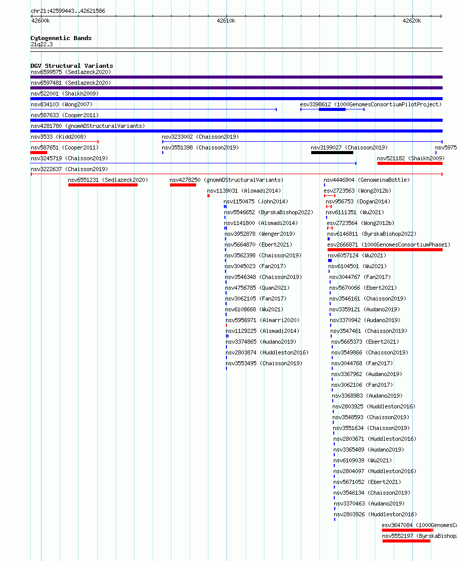Open nsv4281780 (gnomADStructuralVariants) label

coord(88,126)
